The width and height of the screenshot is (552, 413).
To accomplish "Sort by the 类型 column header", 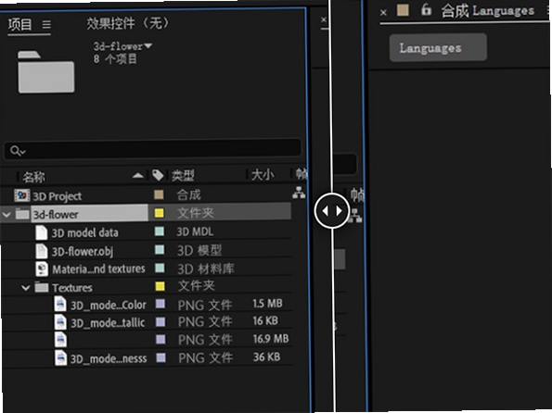I will tap(183, 175).
